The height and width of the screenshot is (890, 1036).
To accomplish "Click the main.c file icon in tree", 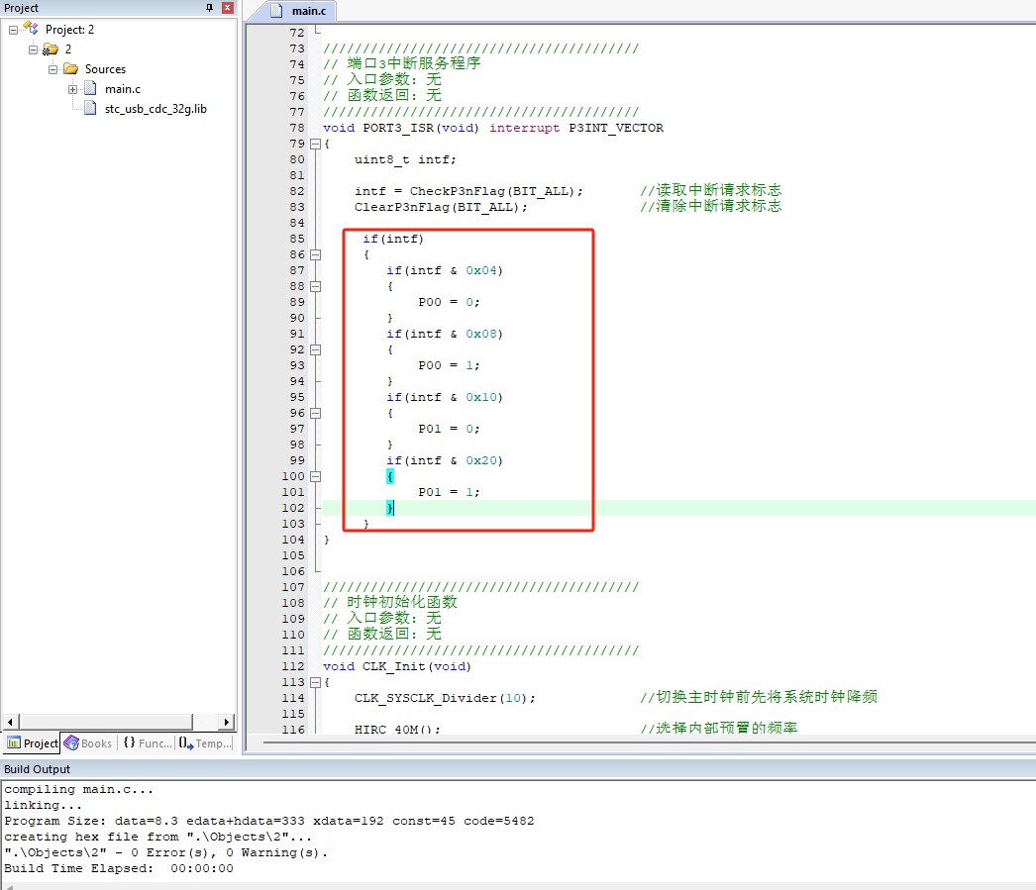I will 90,88.
